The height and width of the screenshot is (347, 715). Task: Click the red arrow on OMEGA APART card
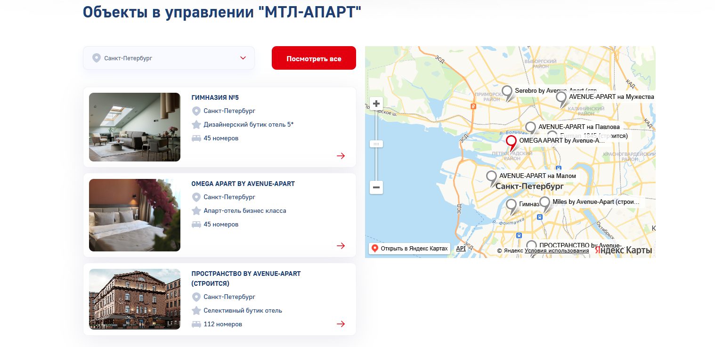341,246
